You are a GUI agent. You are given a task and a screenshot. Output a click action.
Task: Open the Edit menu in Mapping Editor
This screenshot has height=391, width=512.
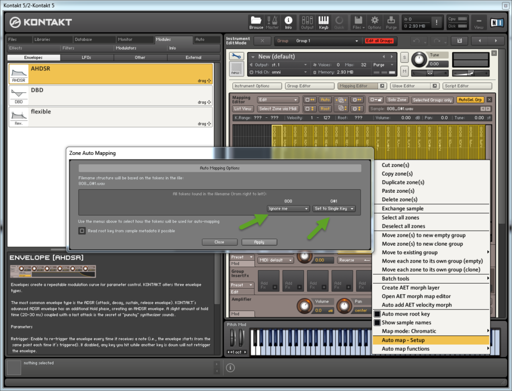(278, 100)
